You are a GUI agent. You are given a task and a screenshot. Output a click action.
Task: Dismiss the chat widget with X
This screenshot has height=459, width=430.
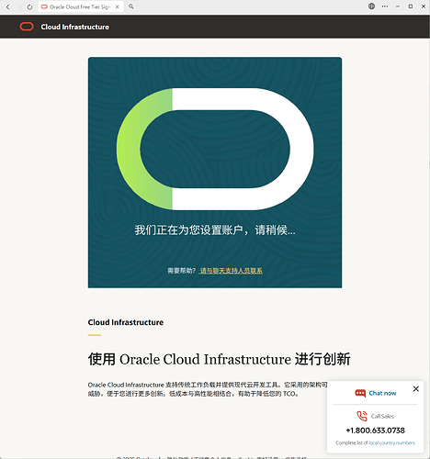(415, 388)
